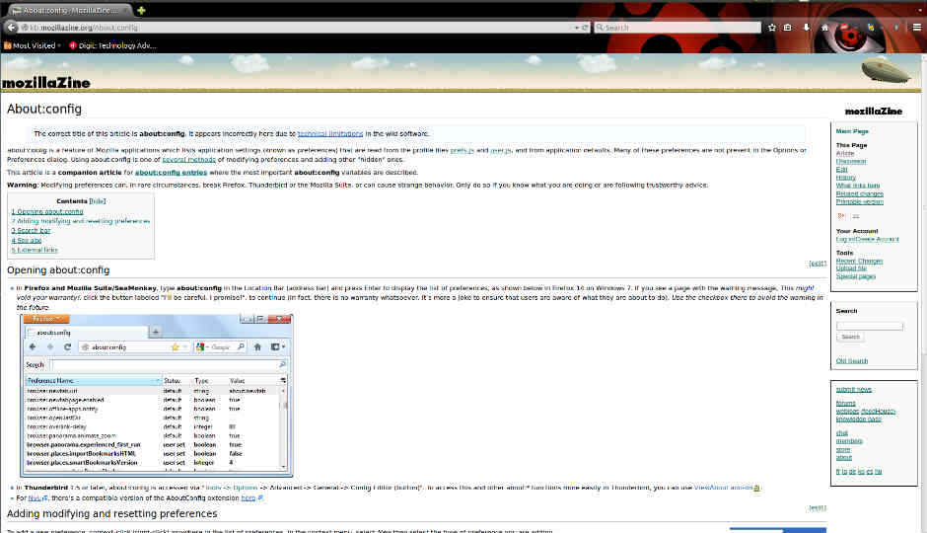
Task: Click the Most Visited folder icon
Action: tap(8, 45)
